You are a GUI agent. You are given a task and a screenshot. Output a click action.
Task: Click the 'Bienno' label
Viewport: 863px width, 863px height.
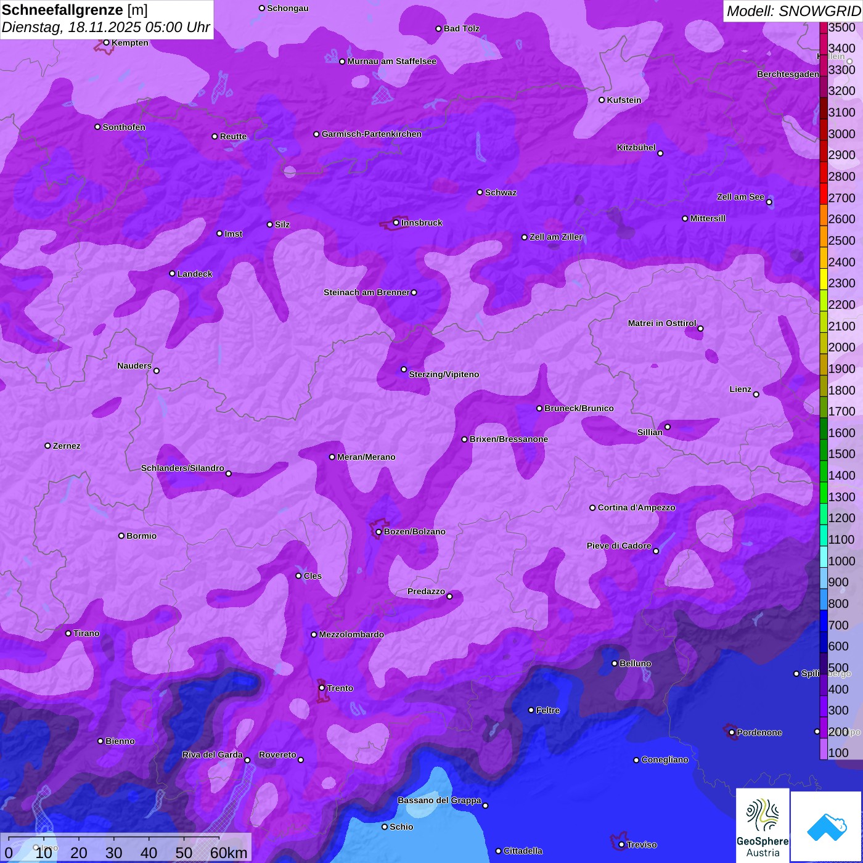pos(120,741)
